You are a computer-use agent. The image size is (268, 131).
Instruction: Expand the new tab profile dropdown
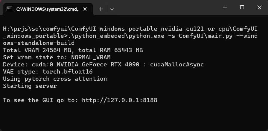coord(112,9)
